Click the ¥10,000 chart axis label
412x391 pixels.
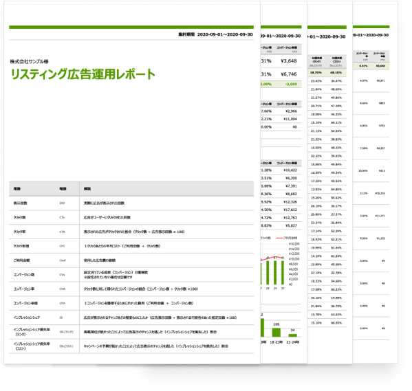(294, 259)
